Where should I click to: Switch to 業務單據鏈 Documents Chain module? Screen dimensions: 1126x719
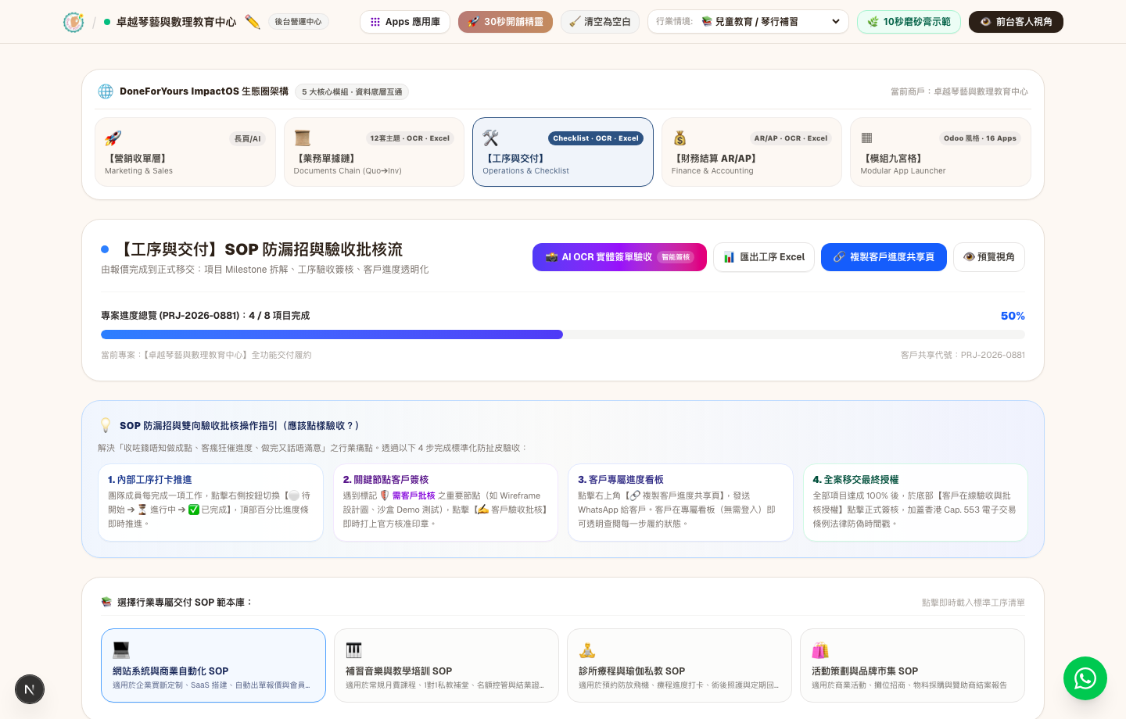pos(374,152)
